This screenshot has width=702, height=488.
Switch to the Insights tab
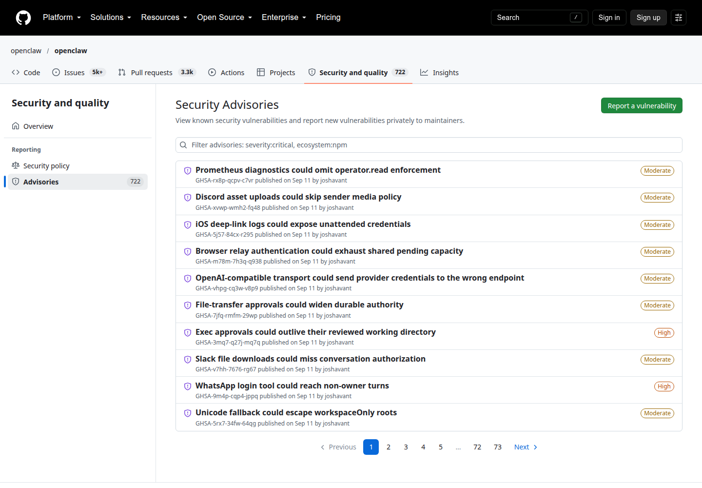coord(440,72)
